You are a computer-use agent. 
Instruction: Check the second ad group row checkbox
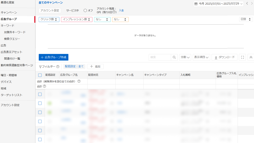[x=40, y=103]
